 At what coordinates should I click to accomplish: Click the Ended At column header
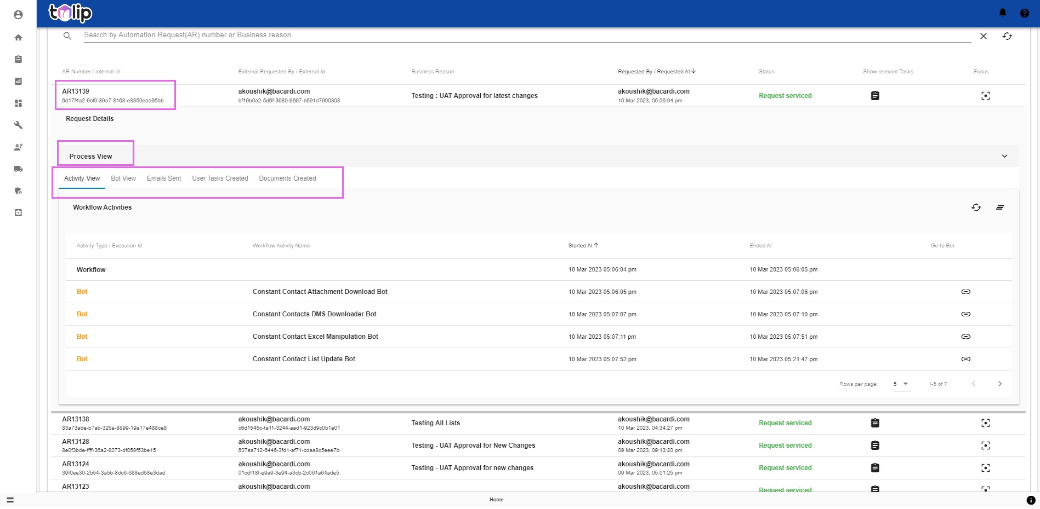point(760,246)
